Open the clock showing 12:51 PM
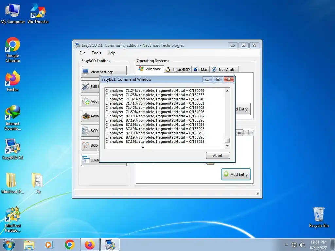Viewport: 335px width, 251px height. 318,245
